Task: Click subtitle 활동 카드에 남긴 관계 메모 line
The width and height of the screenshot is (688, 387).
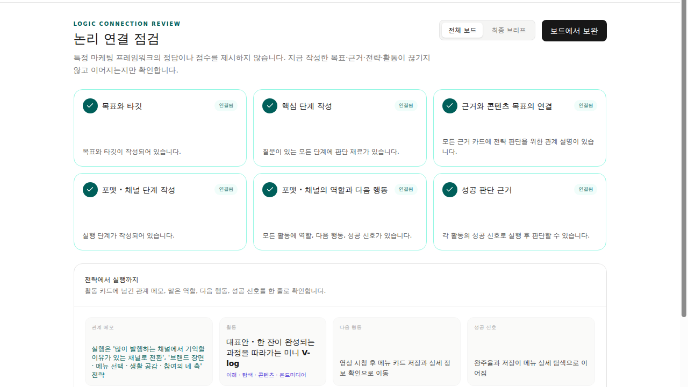Action: point(205,291)
